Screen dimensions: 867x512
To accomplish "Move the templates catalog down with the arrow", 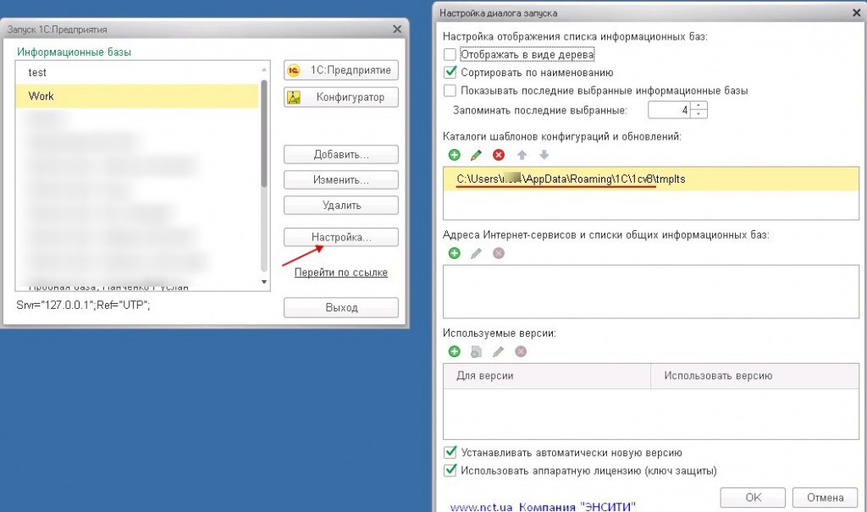I will click(544, 155).
